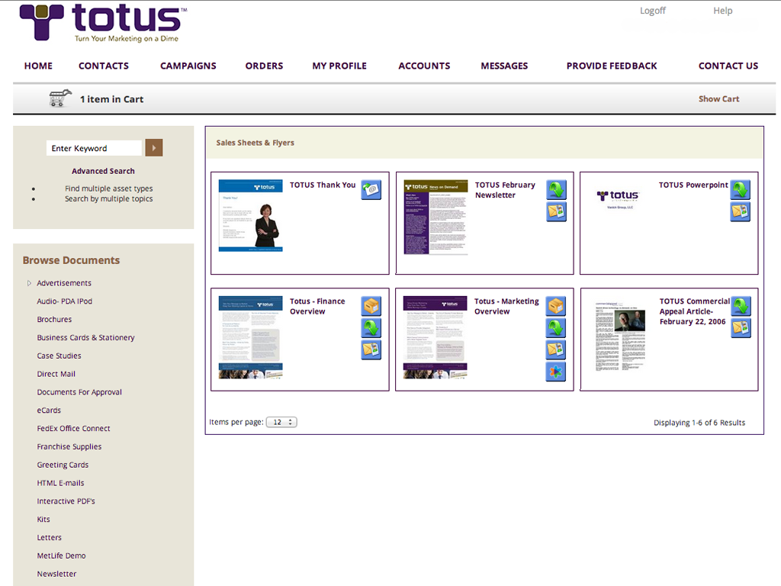
Task: Click the TOTUS Thank You title
Action: coord(323,185)
